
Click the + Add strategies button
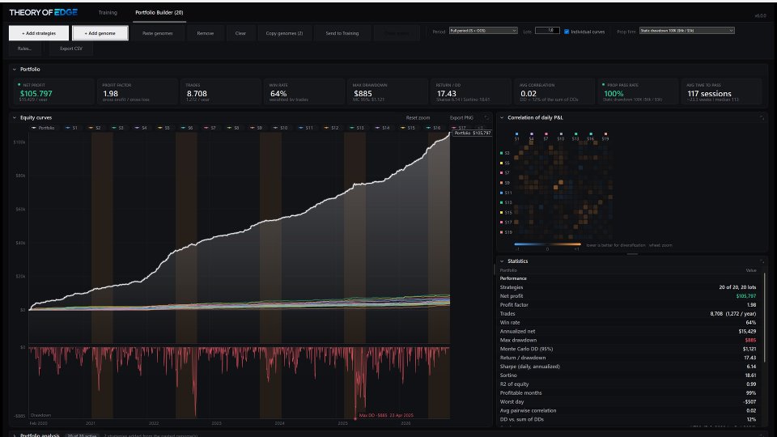pos(39,33)
